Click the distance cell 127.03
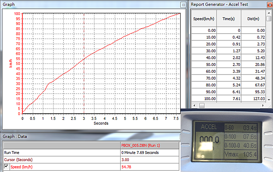The width and height of the screenshot is (273, 172). click(x=253, y=99)
